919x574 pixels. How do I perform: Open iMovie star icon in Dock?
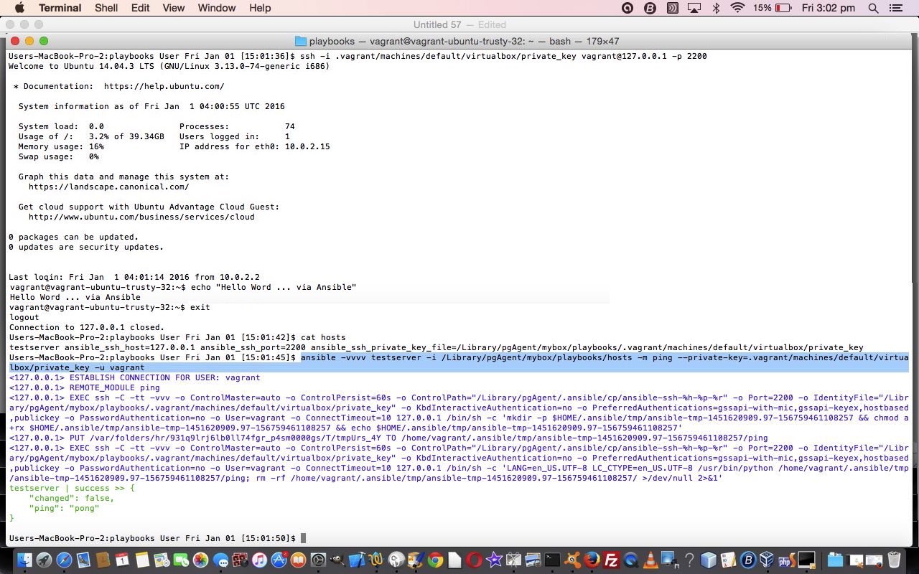pyautogui.click(x=494, y=560)
